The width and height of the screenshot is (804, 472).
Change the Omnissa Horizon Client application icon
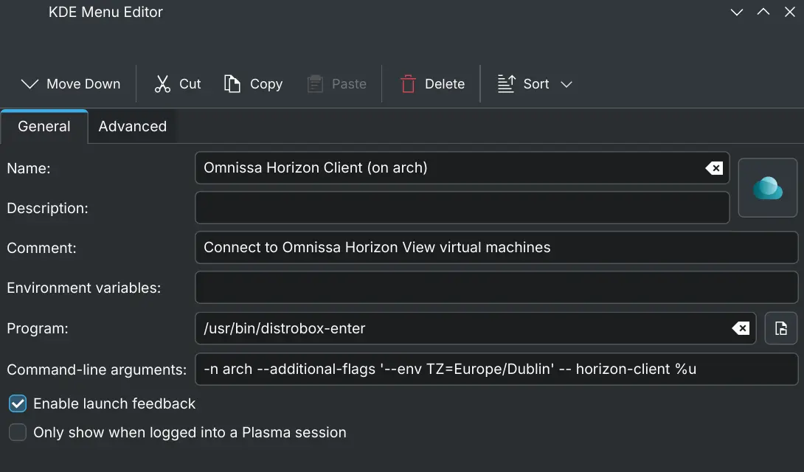(x=767, y=187)
